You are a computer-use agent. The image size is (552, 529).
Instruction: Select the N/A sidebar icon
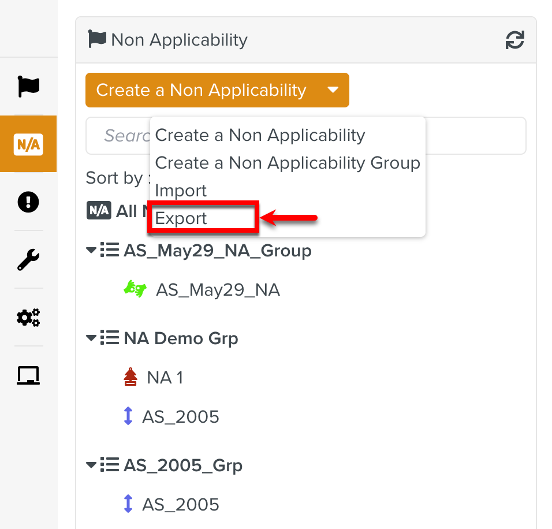28,144
